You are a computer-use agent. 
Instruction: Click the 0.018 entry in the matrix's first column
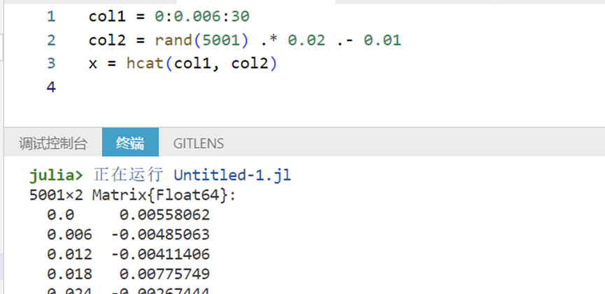tap(70, 274)
